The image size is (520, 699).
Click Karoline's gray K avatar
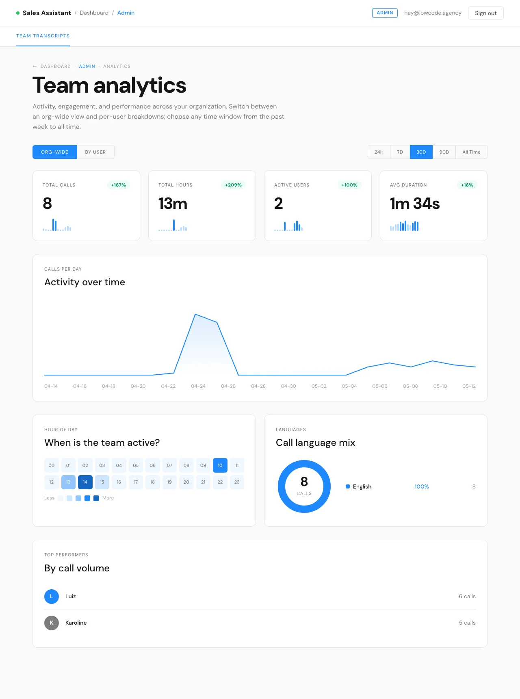(52, 623)
